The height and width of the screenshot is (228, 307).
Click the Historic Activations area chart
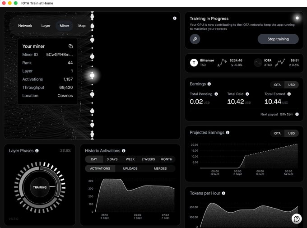point(135,196)
